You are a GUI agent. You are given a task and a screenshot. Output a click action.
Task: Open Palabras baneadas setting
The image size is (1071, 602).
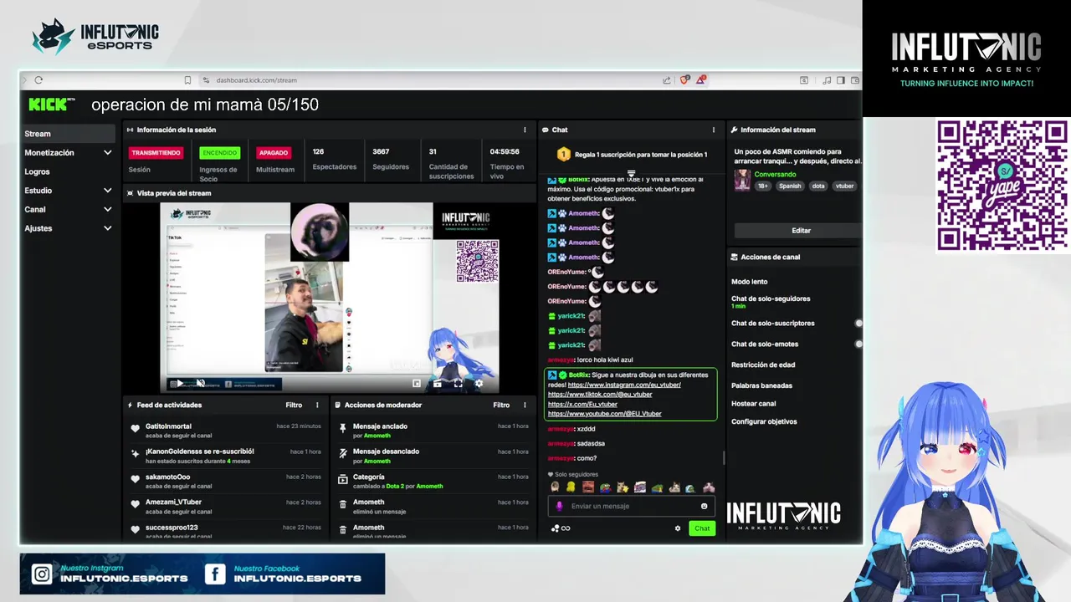tap(761, 385)
